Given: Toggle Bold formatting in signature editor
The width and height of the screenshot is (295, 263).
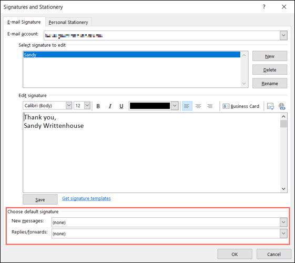Looking at the screenshot, I should click(98, 106).
